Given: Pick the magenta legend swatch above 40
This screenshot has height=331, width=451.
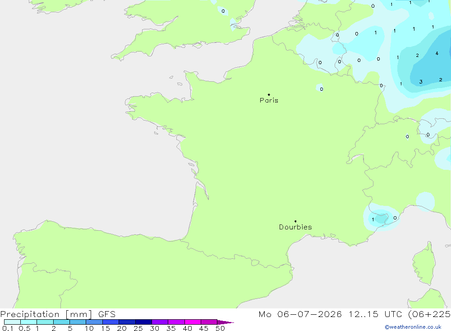Looking at the screenshot, I should click(193, 322).
